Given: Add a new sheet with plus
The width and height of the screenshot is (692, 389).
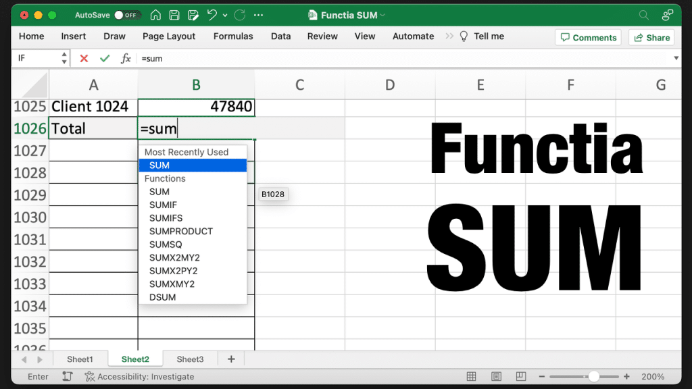Looking at the screenshot, I should [231, 359].
